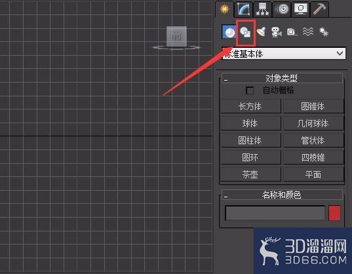Screen dimensions: 352x274
Task: Open the Display panel tab
Action: (x=301, y=9)
